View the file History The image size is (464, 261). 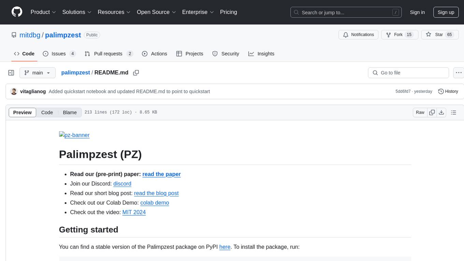(448, 92)
